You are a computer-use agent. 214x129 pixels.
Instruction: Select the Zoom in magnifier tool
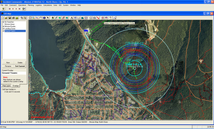tap(34, 18)
